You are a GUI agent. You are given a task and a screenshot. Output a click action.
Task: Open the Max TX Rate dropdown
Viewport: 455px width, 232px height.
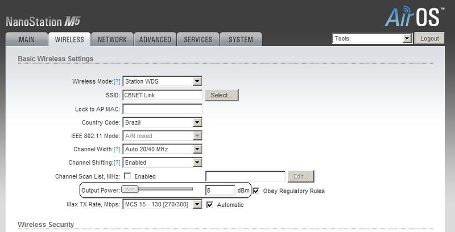pyautogui.click(x=162, y=204)
